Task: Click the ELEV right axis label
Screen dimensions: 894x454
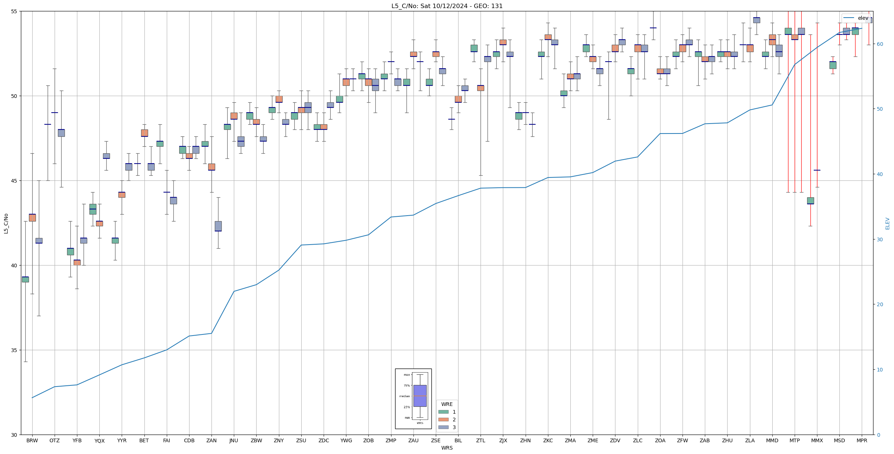Action: pos(887,223)
